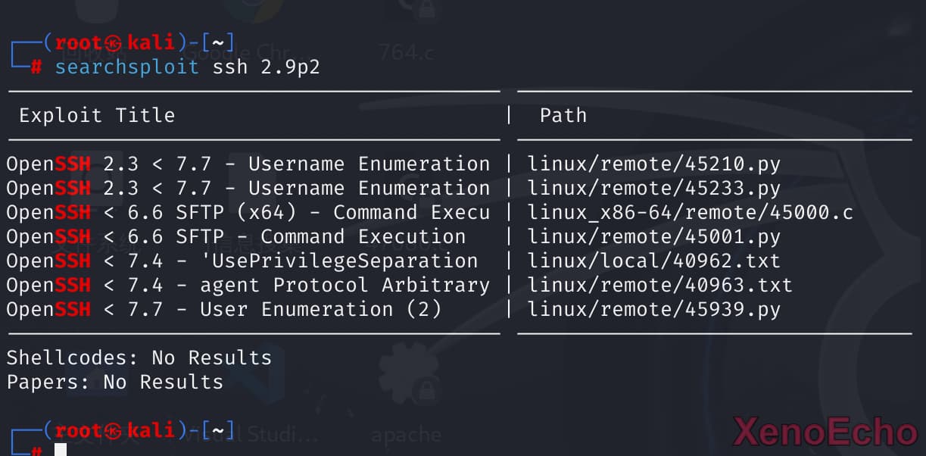
Task: Click the "Exploit Title" column header
Action: pyautogui.click(x=97, y=115)
